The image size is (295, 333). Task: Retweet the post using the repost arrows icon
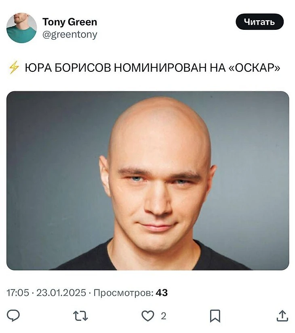pos(80,316)
